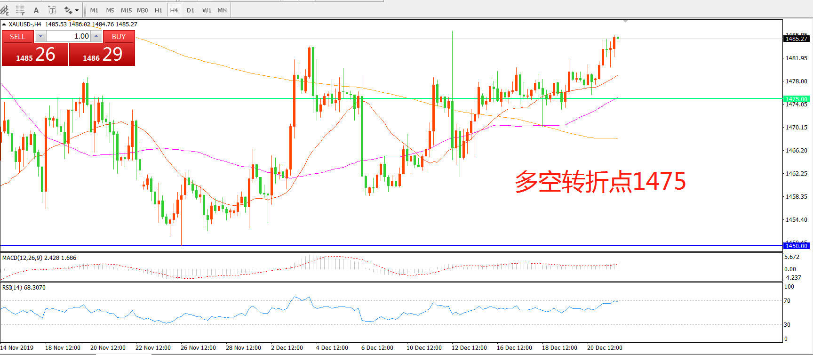The image size is (813, 355).
Task: Click the blue 1450.00 price level label
Action: coord(796,246)
